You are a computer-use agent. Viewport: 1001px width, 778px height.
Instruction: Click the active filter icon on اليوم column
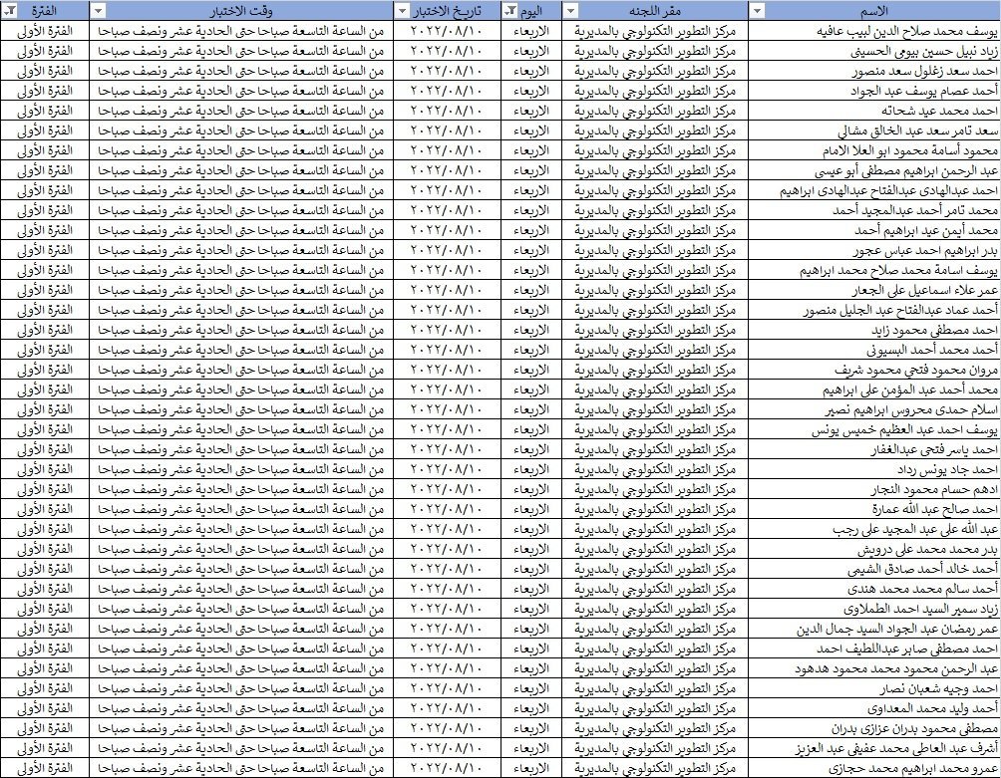point(511,10)
